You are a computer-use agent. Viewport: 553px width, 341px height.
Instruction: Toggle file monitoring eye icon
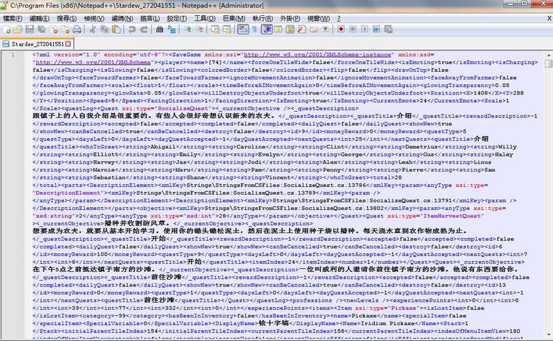click(326, 30)
